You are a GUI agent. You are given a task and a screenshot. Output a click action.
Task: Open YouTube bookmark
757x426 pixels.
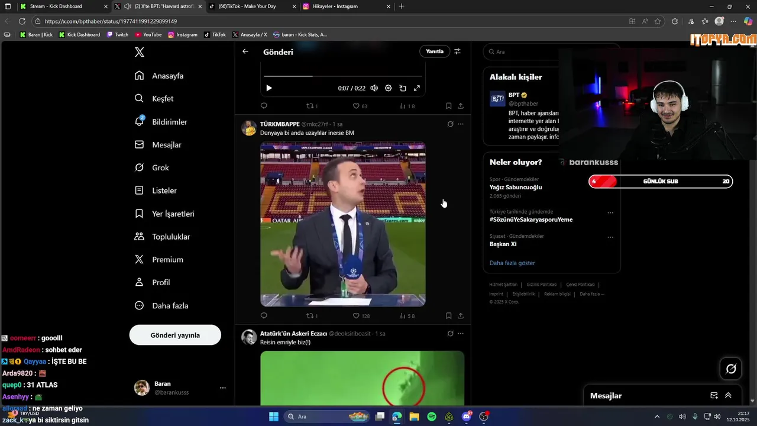point(148,34)
